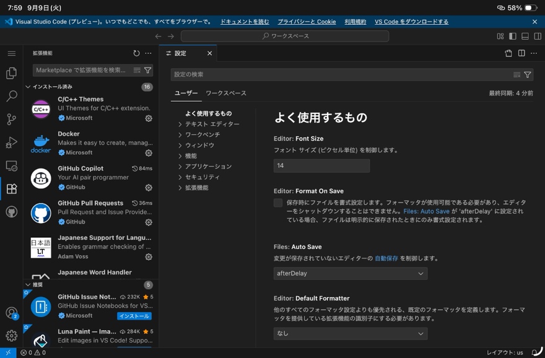Go forward with navigation arrow
The height and width of the screenshot is (358, 545).
point(171,36)
